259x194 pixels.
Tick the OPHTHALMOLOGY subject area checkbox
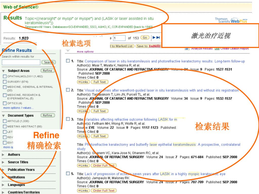click(x=5, y=76)
